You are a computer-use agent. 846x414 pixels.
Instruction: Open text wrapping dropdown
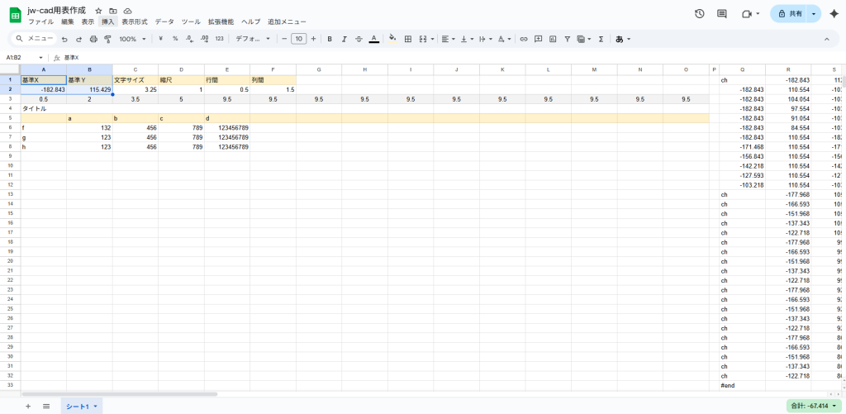[x=486, y=39]
